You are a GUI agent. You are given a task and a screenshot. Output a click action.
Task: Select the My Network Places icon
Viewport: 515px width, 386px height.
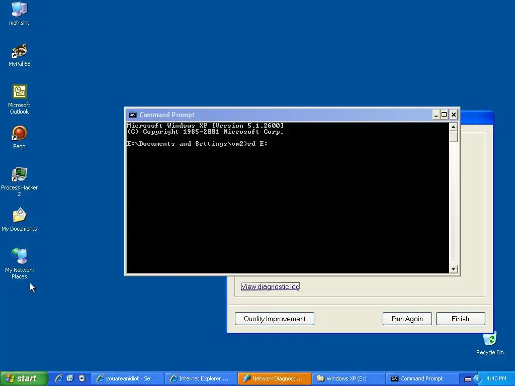(x=19, y=264)
